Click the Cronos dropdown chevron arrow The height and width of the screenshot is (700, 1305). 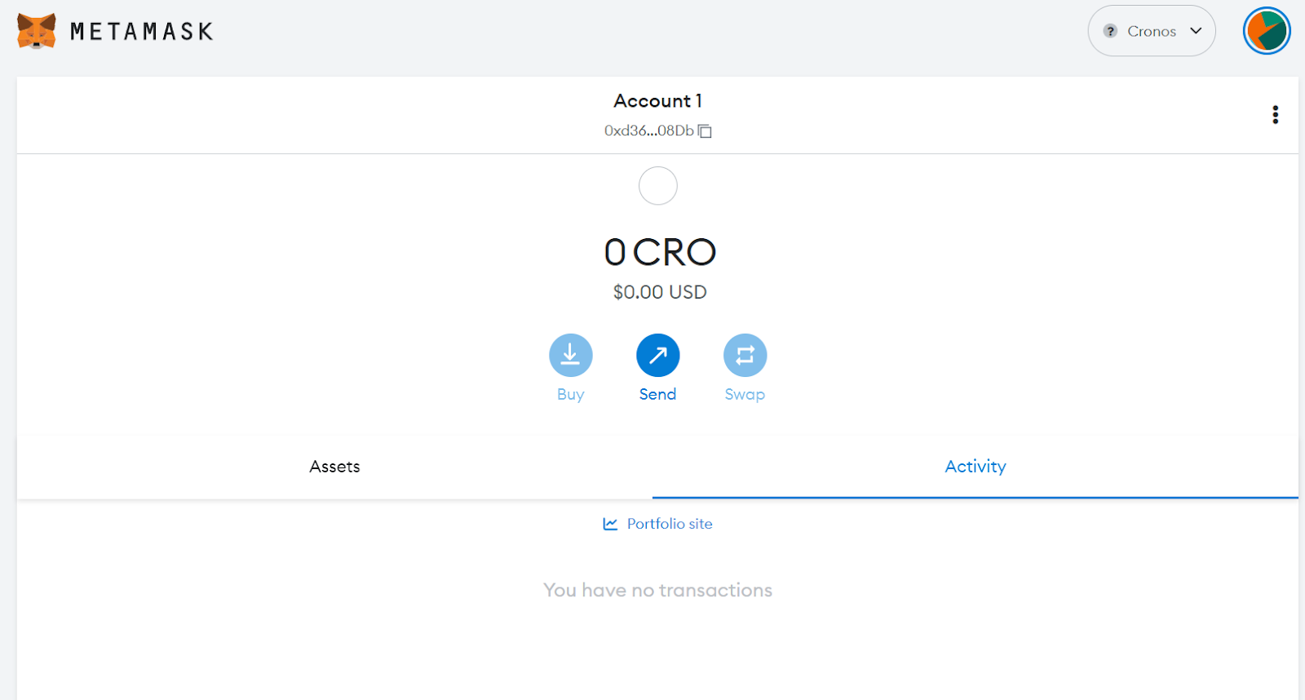point(1197,31)
